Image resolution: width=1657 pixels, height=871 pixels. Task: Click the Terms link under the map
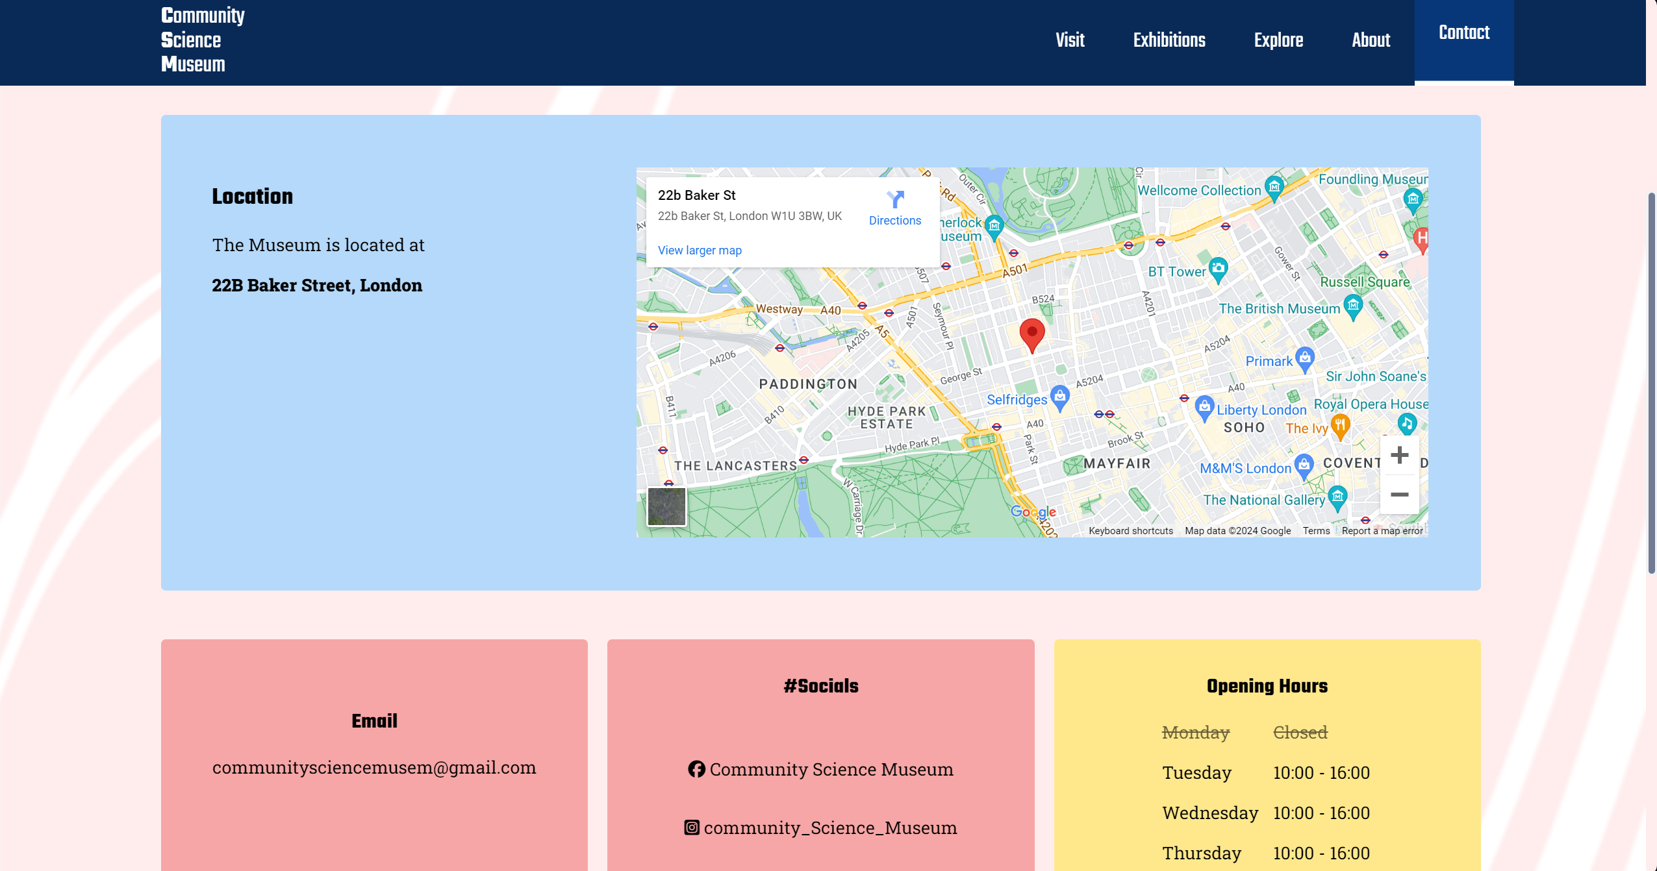point(1315,530)
